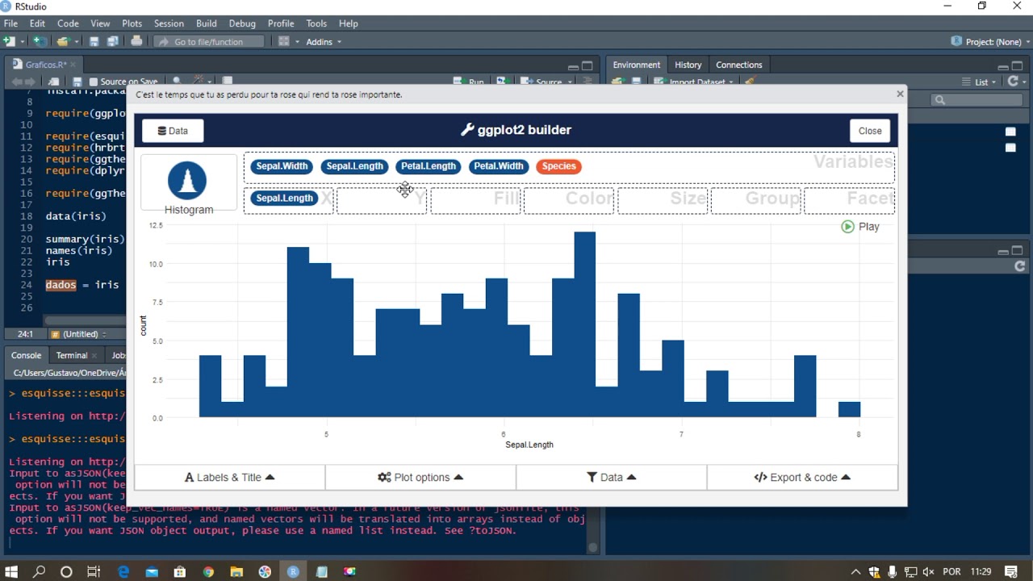Click the Sepal.Length badge in X dropzone
Screen dimensions: 1033x581
tap(284, 198)
